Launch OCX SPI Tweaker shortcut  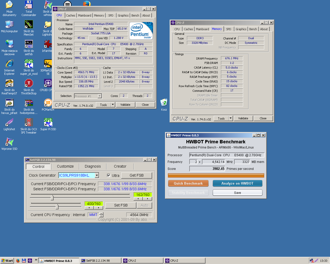pos(29,126)
